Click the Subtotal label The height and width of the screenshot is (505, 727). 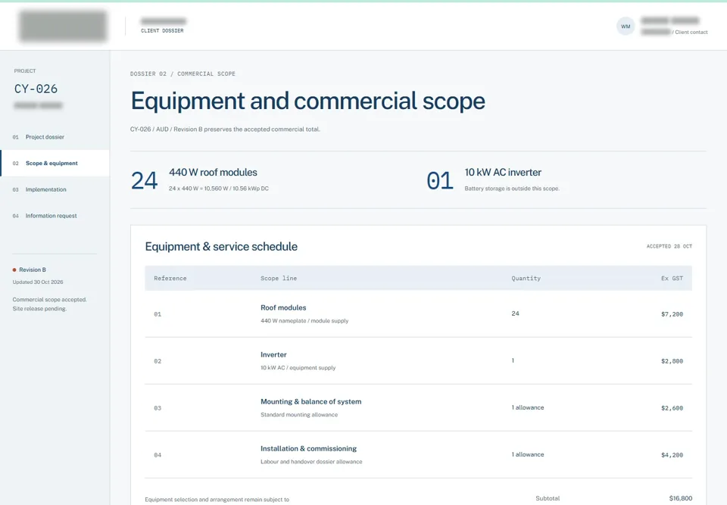548,498
